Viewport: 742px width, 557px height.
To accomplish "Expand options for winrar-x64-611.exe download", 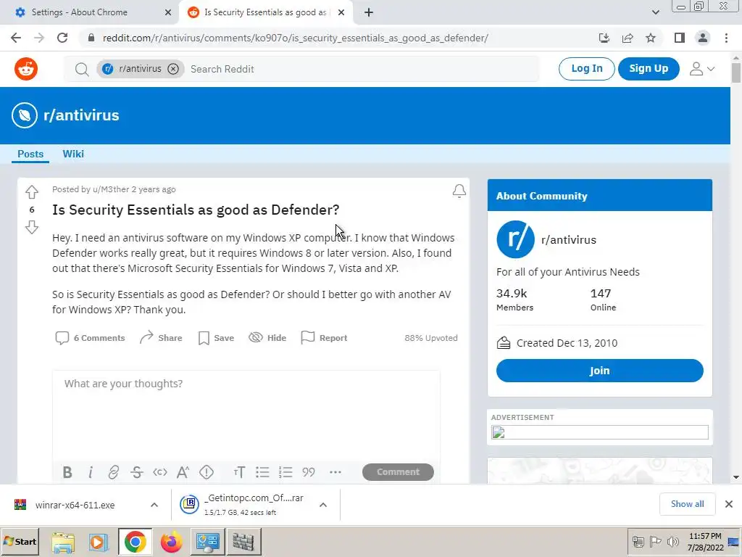I will (154, 505).
